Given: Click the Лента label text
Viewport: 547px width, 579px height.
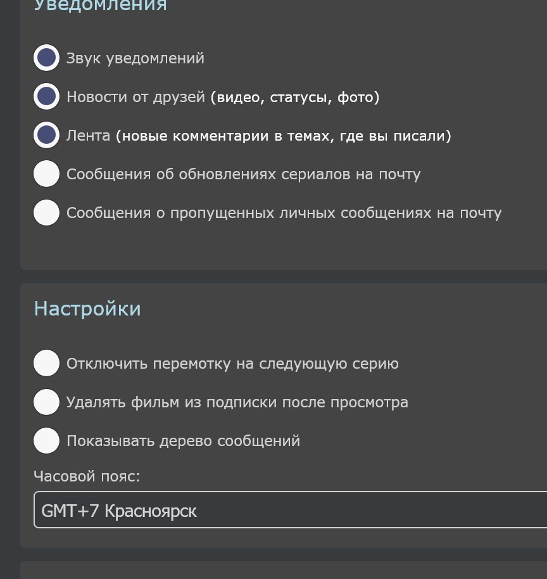Looking at the screenshot, I should coord(88,136).
